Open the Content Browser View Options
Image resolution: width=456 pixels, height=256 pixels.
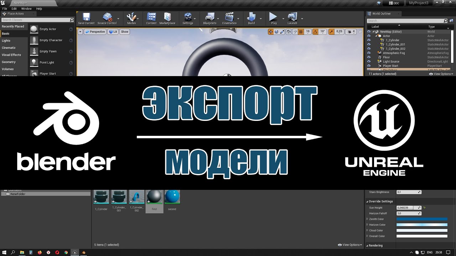[x=350, y=245]
